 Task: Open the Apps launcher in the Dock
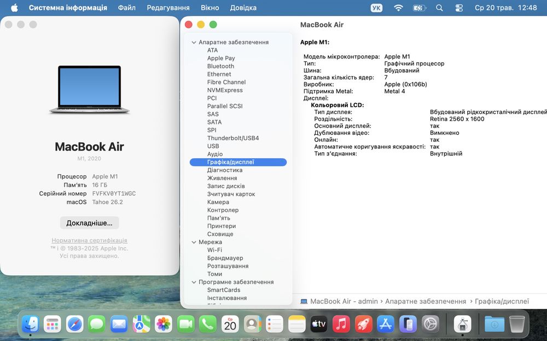[x=53, y=324]
